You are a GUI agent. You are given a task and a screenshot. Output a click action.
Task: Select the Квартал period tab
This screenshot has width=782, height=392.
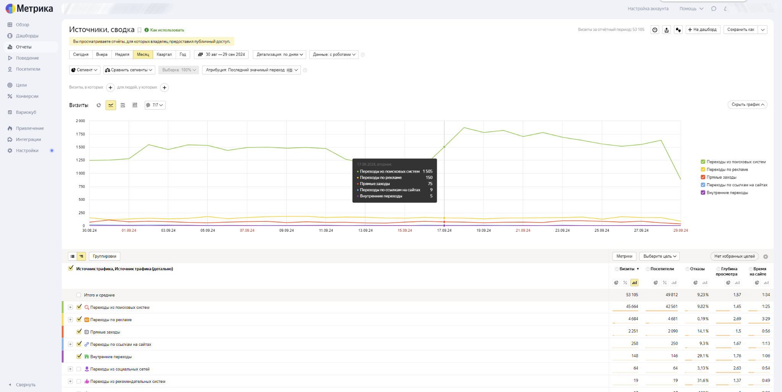(164, 55)
